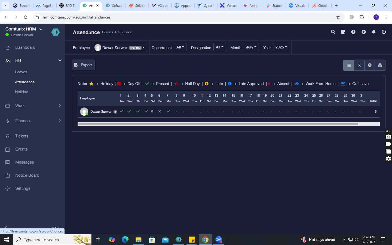The image size is (392, 245).
Task: Open the search icon in header
Action: pyautogui.click(x=333, y=32)
